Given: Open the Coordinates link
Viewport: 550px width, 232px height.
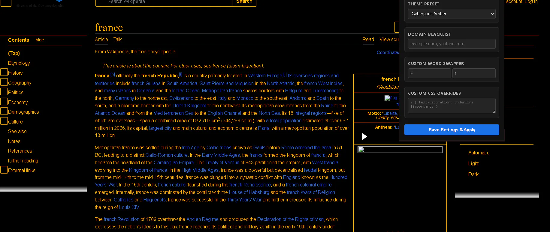Looking at the screenshot, I should (x=388, y=52).
